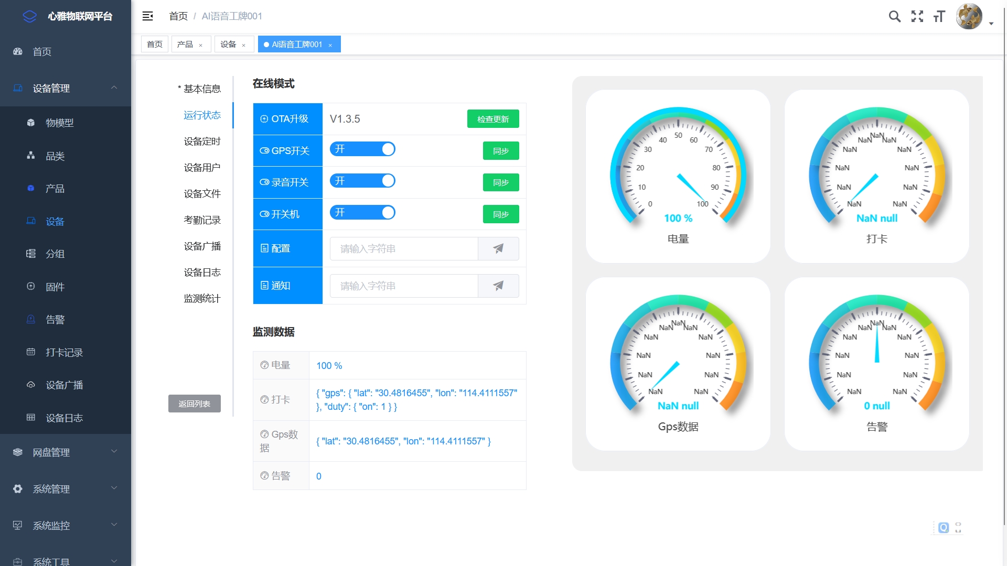Image resolution: width=1007 pixels, height=566 pixels.
Task: Click the 配置 string input field
Action: (404, 248)
